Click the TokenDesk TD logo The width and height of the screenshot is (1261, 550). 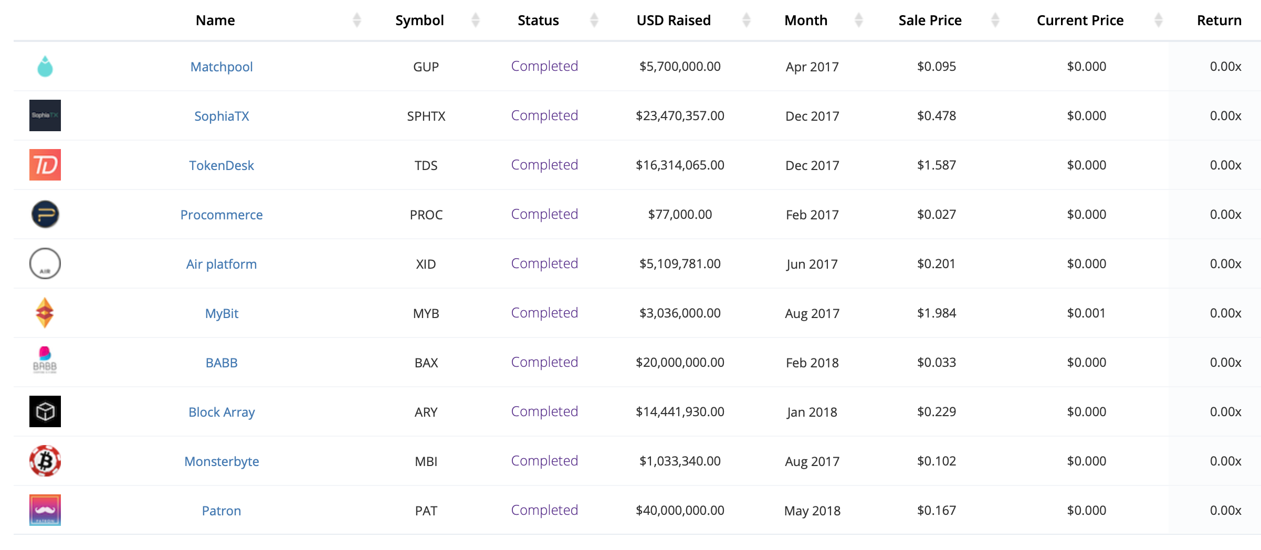pos(45,165)
